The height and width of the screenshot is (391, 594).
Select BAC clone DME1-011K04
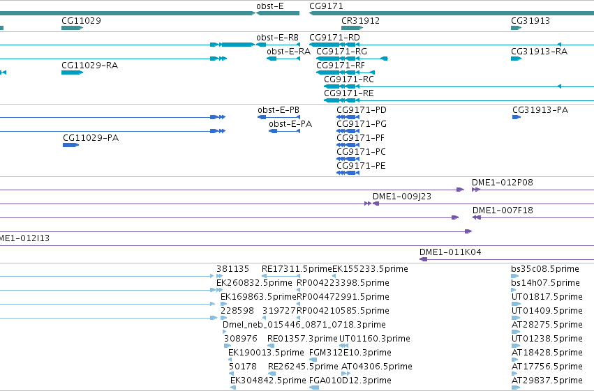click(x=450, y=252)
